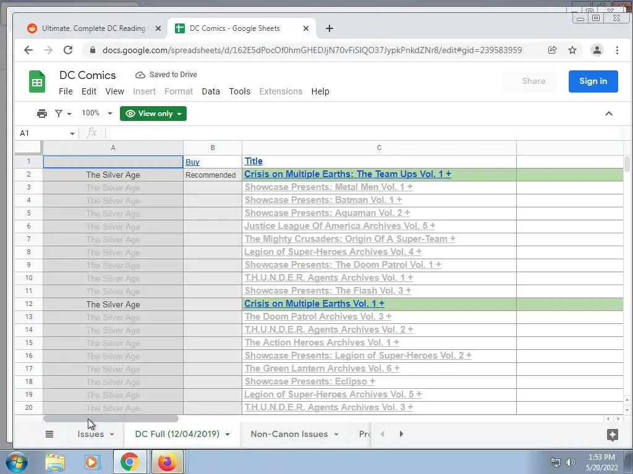Screen dimensions: 633x474
Task: Click the browser forward arrow
Action: pos(48,50)
